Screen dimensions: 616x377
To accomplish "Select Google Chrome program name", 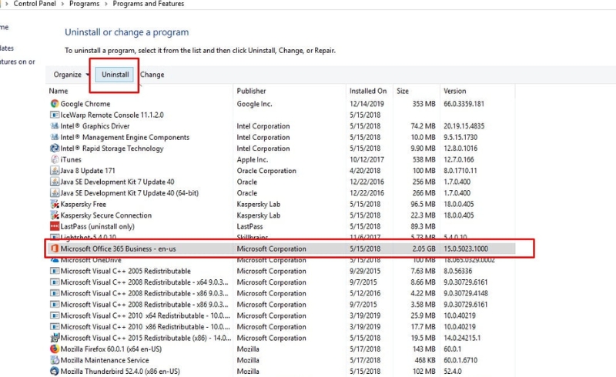I will (x=85, y=104).
